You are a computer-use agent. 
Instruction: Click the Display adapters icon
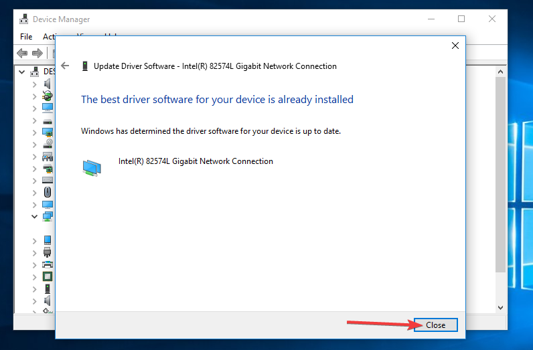(48, 133)
